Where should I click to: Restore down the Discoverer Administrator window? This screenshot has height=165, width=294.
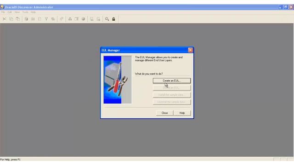point(286,7)
